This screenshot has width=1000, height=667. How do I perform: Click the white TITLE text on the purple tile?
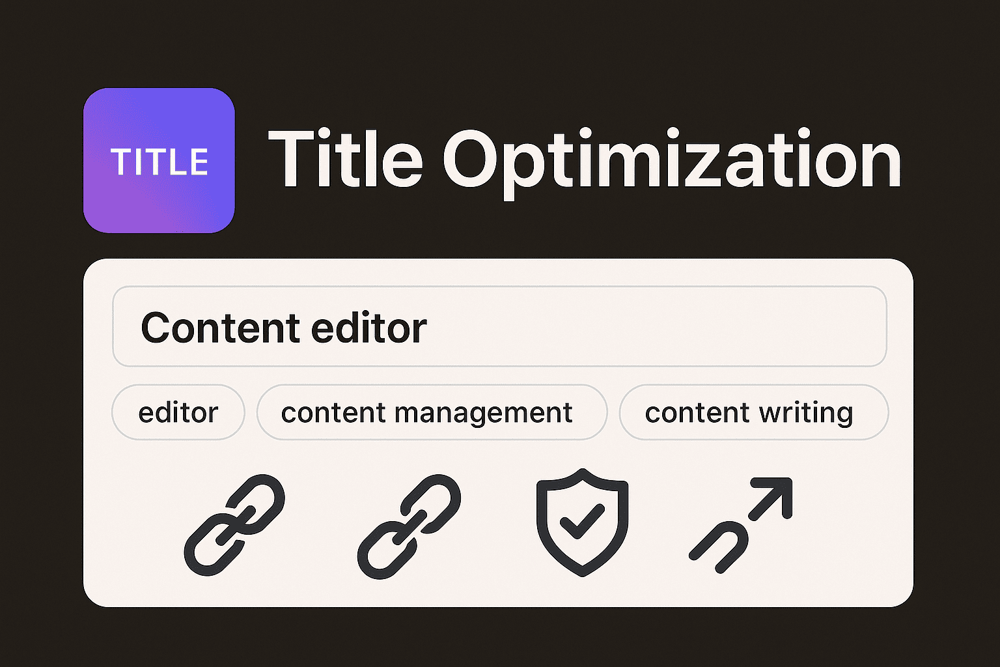coord(159,162)
